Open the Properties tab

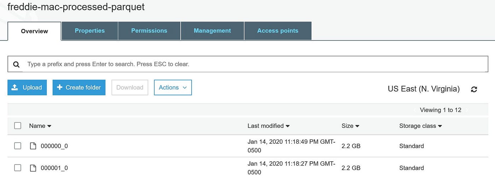click(x=90, y=31)
